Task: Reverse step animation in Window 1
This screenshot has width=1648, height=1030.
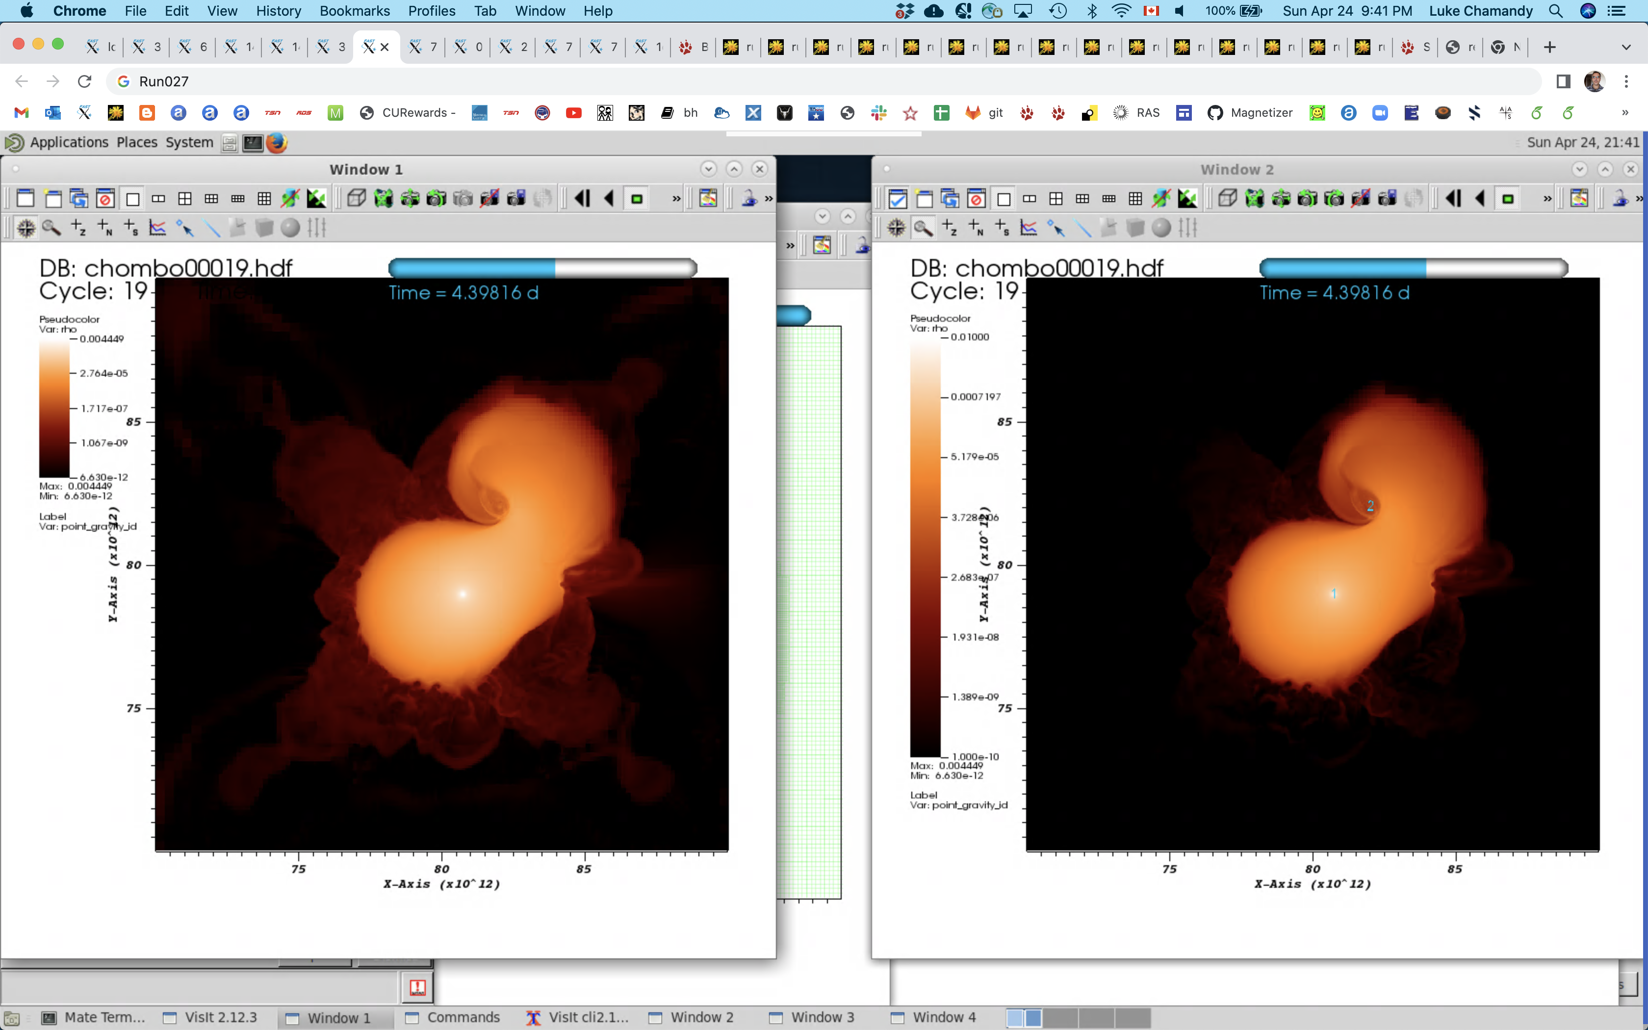Action: click(x=582, y=198)
